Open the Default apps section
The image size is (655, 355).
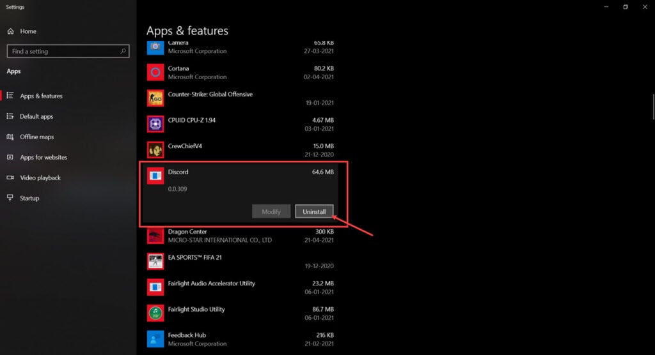pyautogui.click(x=36, y=116)
